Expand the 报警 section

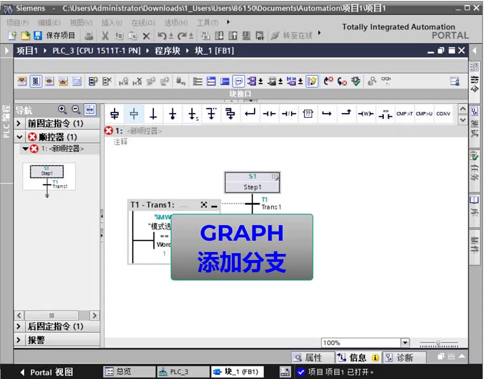(x=19, y=340)
